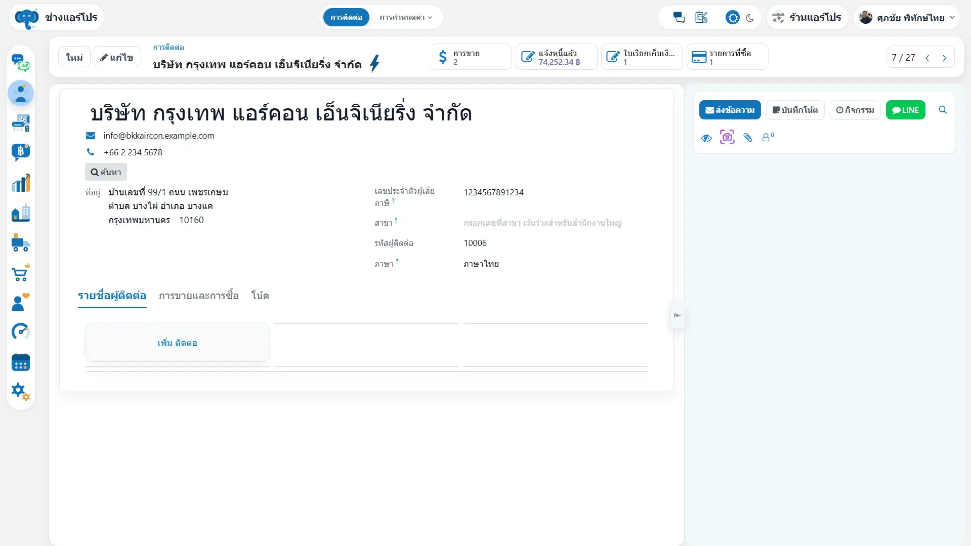Switch to the การขายและการซื้อ tab
971x546 pixels.
pos(199,296)
